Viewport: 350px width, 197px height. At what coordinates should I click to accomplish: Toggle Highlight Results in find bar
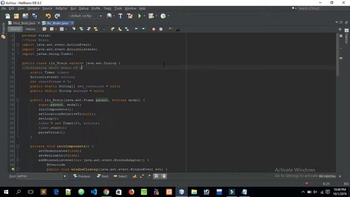point(156,176)
